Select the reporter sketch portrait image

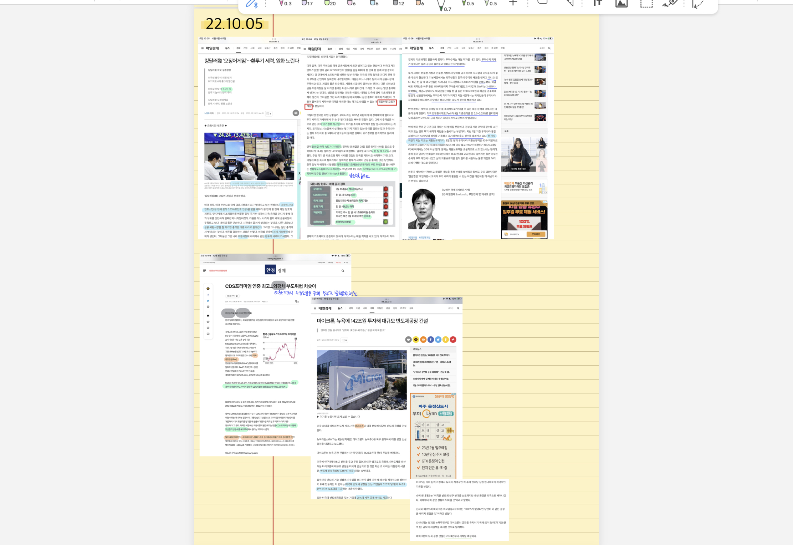424,209
